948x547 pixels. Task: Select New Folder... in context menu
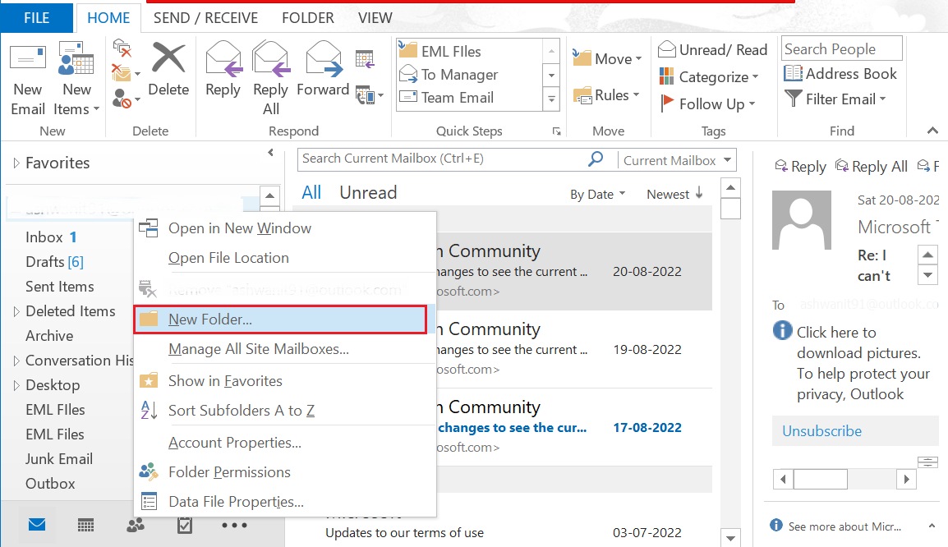tap(280, 319)
